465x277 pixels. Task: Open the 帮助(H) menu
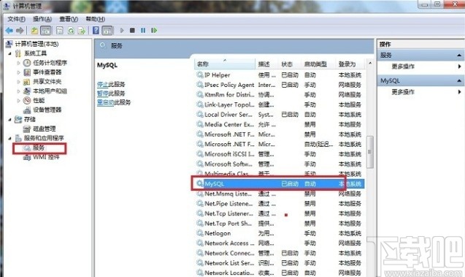point(95,19)
